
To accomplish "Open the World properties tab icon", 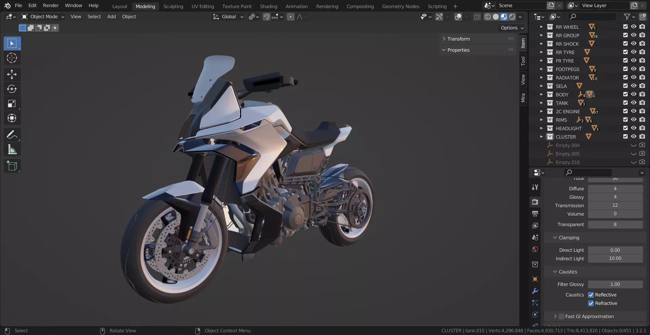I will 535,249.
